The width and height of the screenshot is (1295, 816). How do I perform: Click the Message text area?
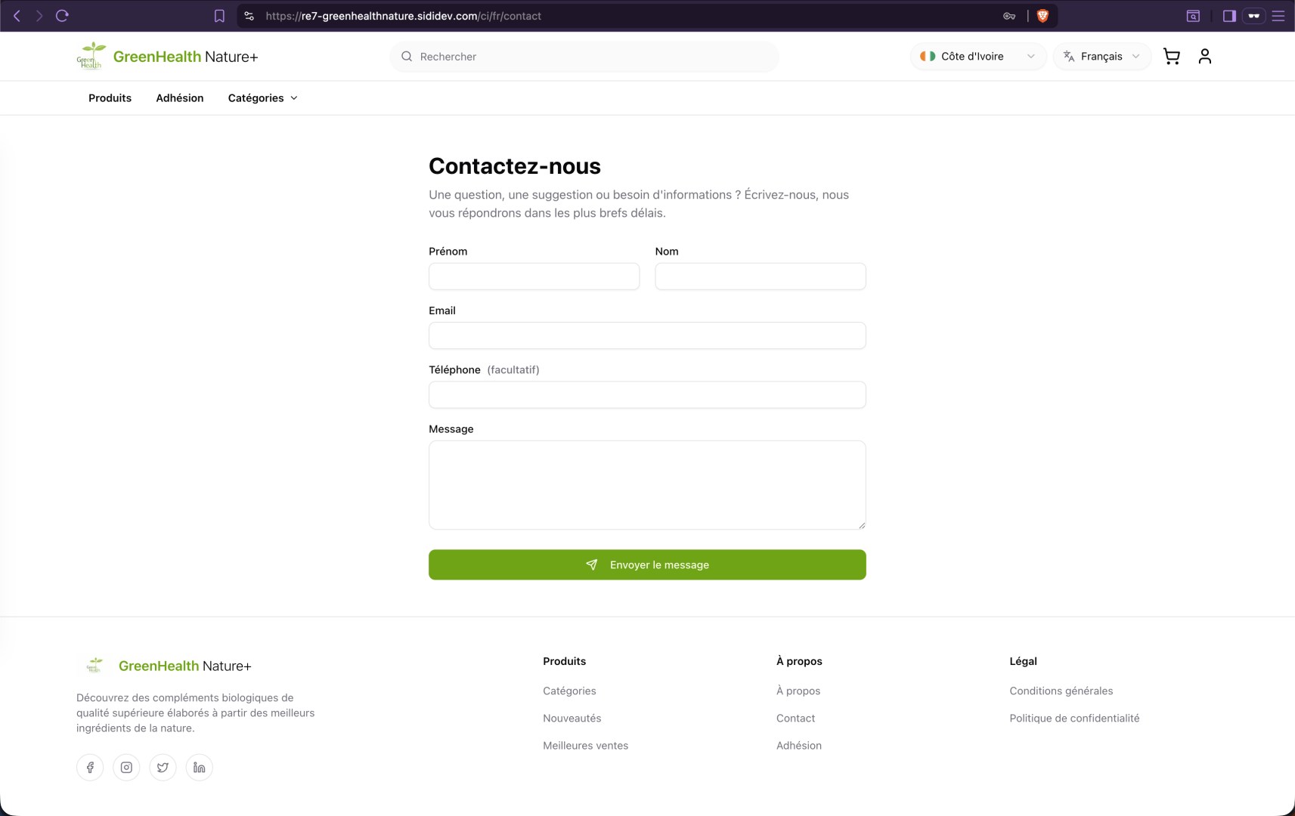coord(646,484)
